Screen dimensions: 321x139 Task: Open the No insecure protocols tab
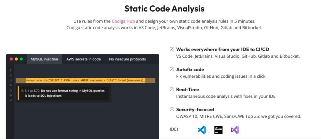(x=127, y=59)
